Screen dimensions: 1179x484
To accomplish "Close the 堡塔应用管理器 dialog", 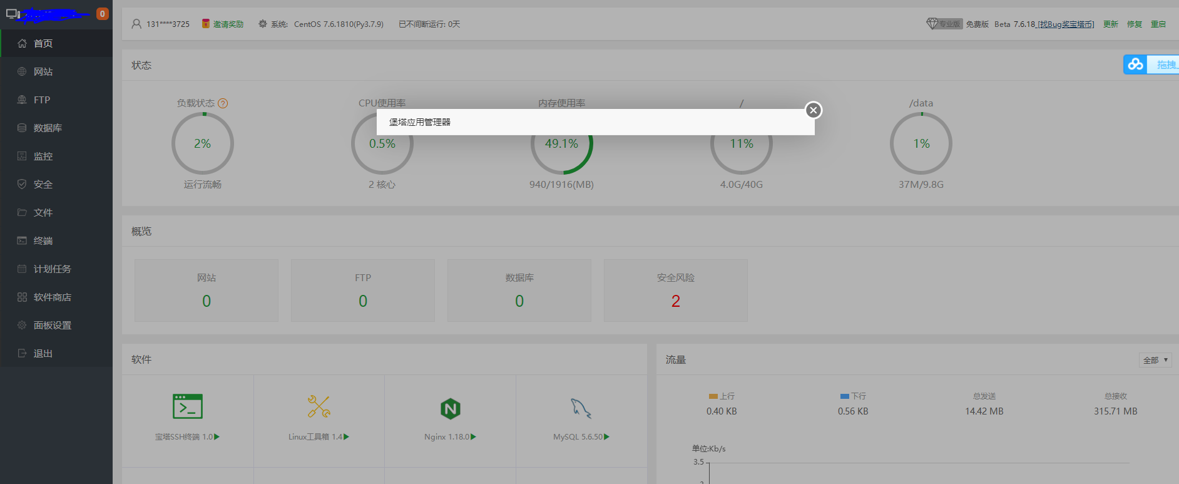I will (813, 110).
